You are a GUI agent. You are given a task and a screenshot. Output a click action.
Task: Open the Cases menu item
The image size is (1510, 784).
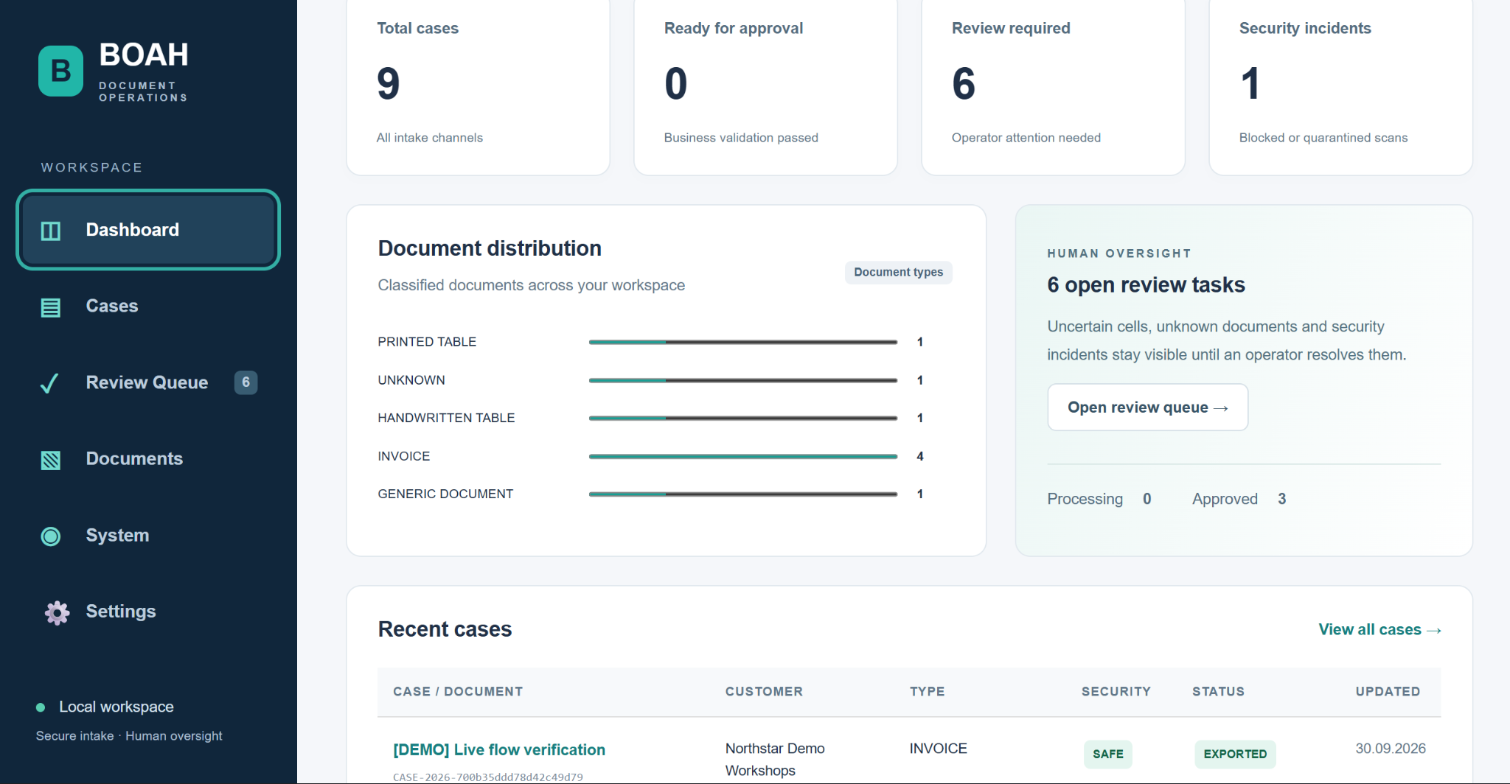click(148, 306)
